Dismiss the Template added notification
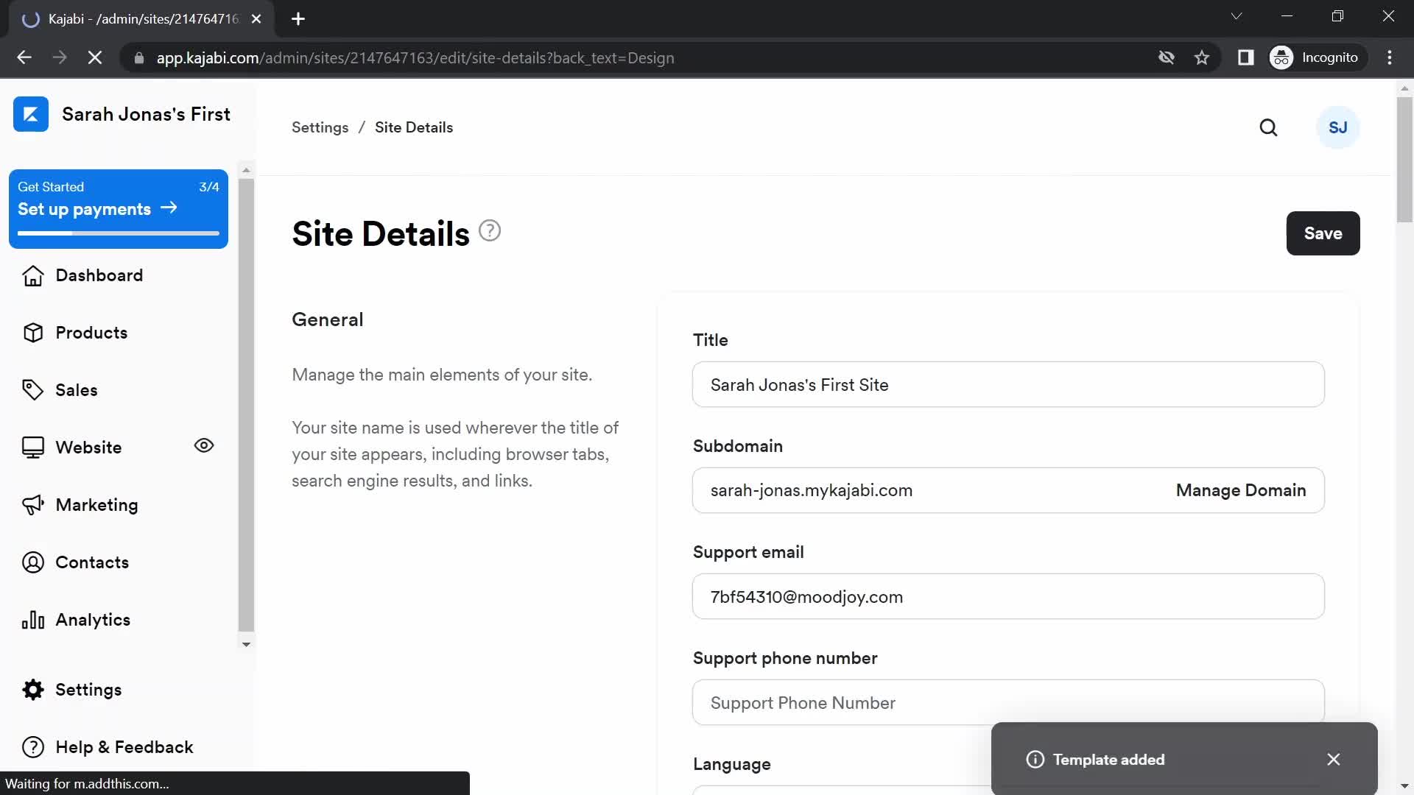 (1334, 759)
